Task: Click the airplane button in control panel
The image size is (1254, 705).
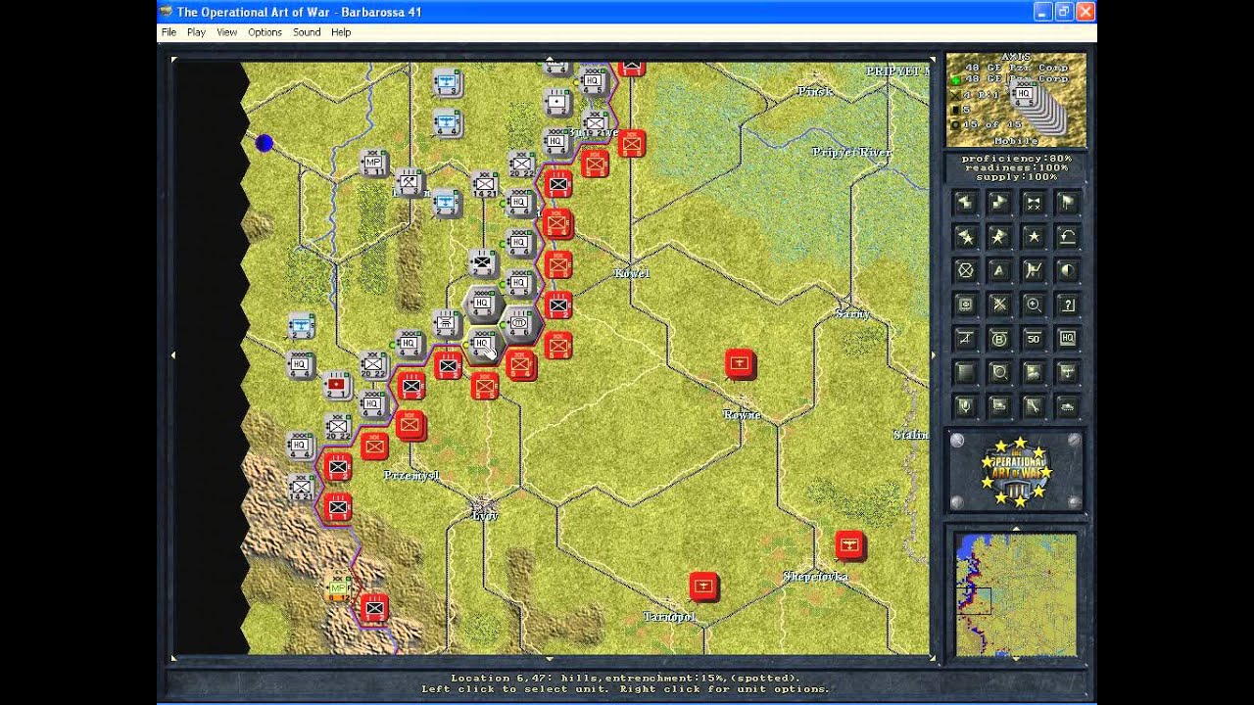Action: 1068,373
